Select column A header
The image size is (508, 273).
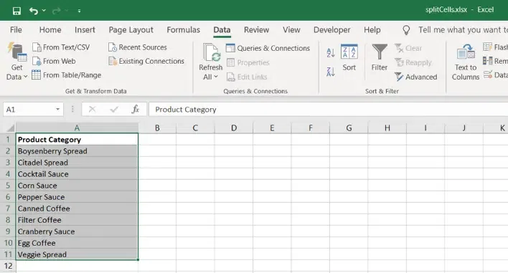[77, 128]
